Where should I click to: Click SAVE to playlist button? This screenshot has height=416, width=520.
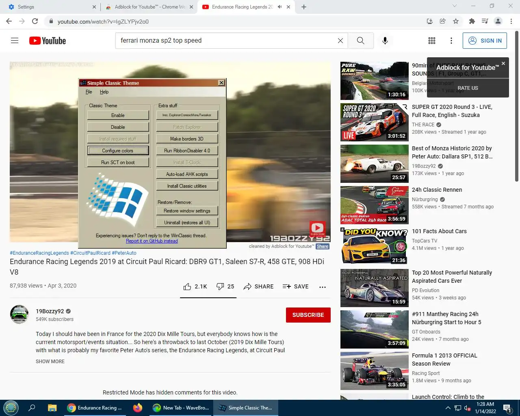(295, 286)
